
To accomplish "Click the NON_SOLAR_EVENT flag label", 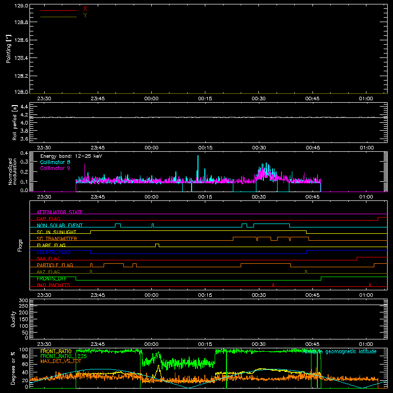I will click(59, 225).
